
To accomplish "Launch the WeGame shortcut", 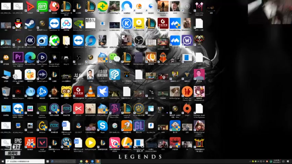I will [42, 126].
